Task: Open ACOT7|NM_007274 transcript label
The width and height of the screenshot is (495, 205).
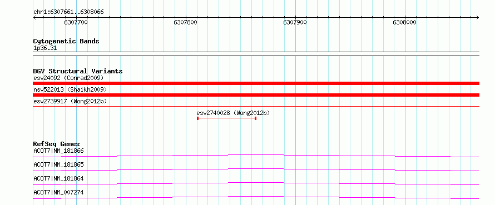Action: [59, 192]
